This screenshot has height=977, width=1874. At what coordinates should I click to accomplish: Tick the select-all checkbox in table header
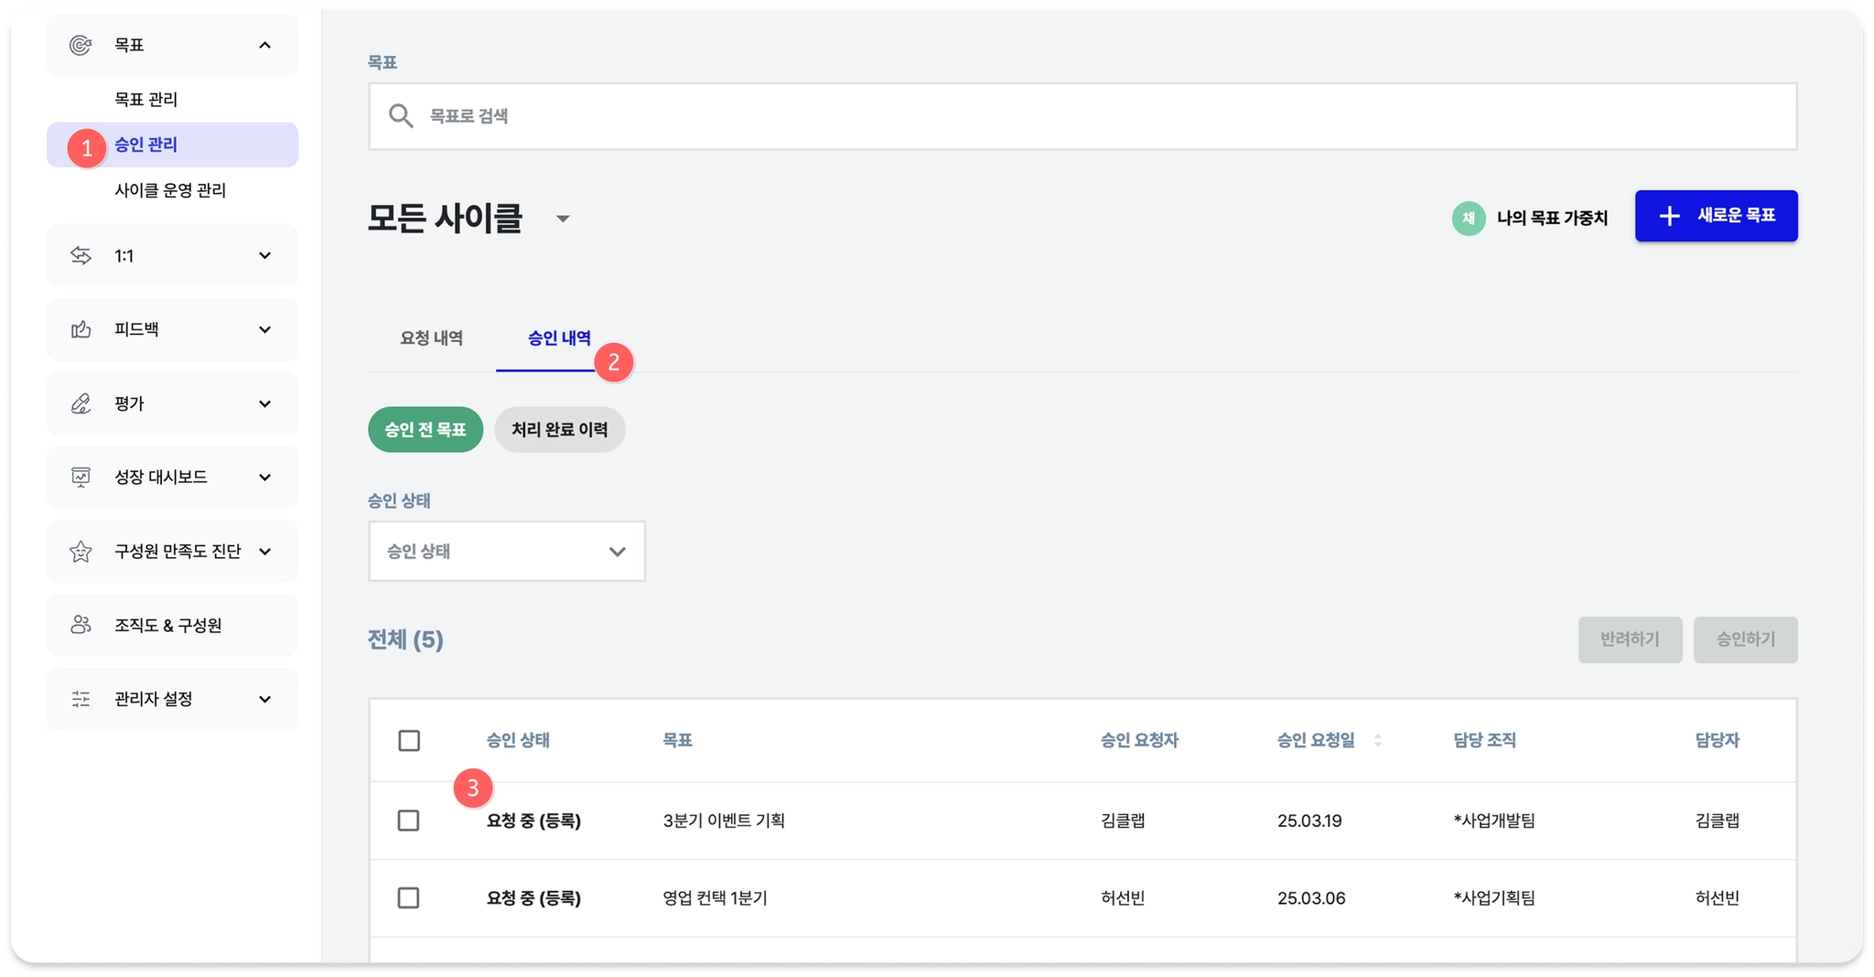coord(409,740)
